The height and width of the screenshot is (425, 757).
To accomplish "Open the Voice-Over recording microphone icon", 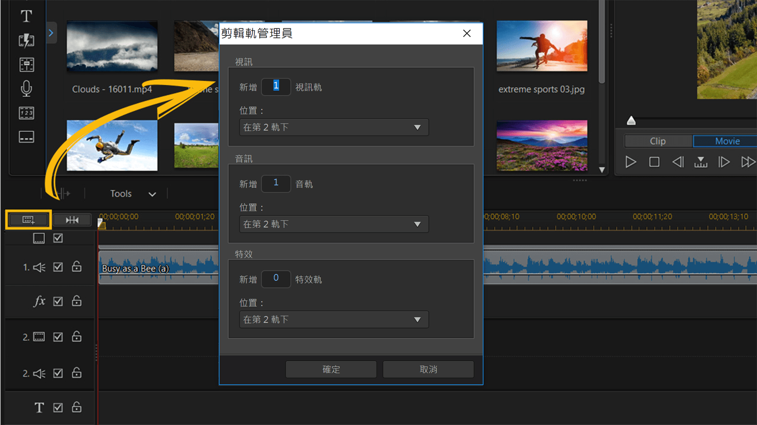I will [x=26, y=89].
